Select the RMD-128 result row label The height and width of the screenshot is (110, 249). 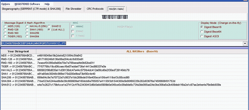(x=18, y=59)
